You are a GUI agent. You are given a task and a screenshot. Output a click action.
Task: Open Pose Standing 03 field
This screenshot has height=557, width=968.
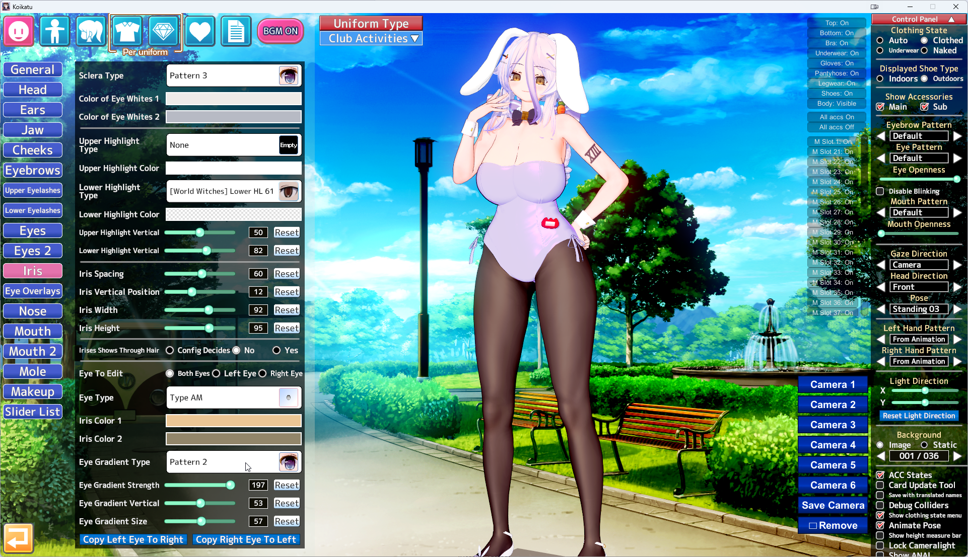pos(919,309)
